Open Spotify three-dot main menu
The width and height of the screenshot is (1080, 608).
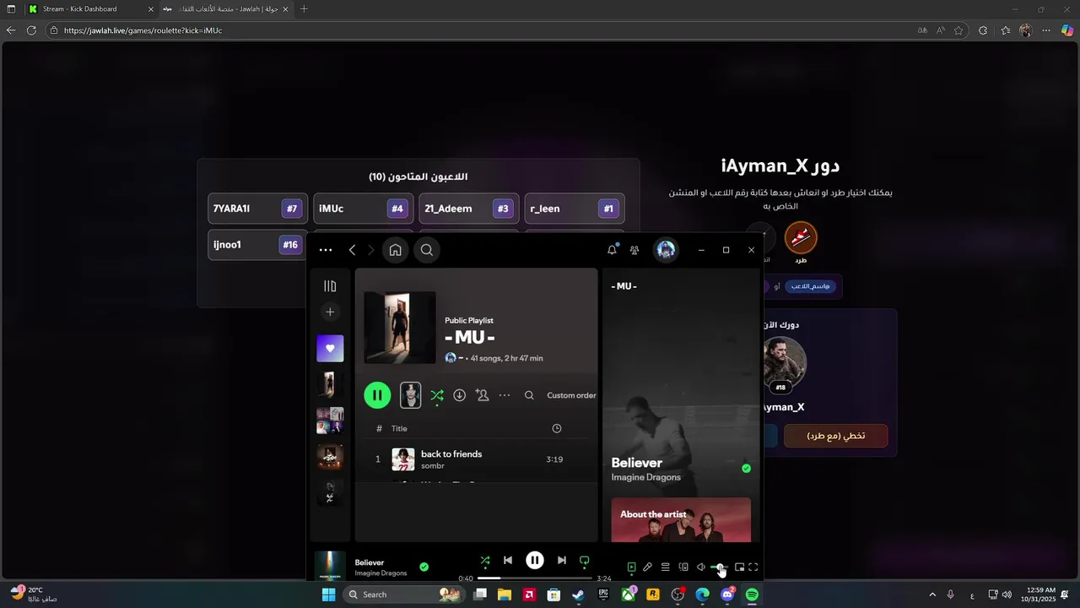click(x=326, y=250)
